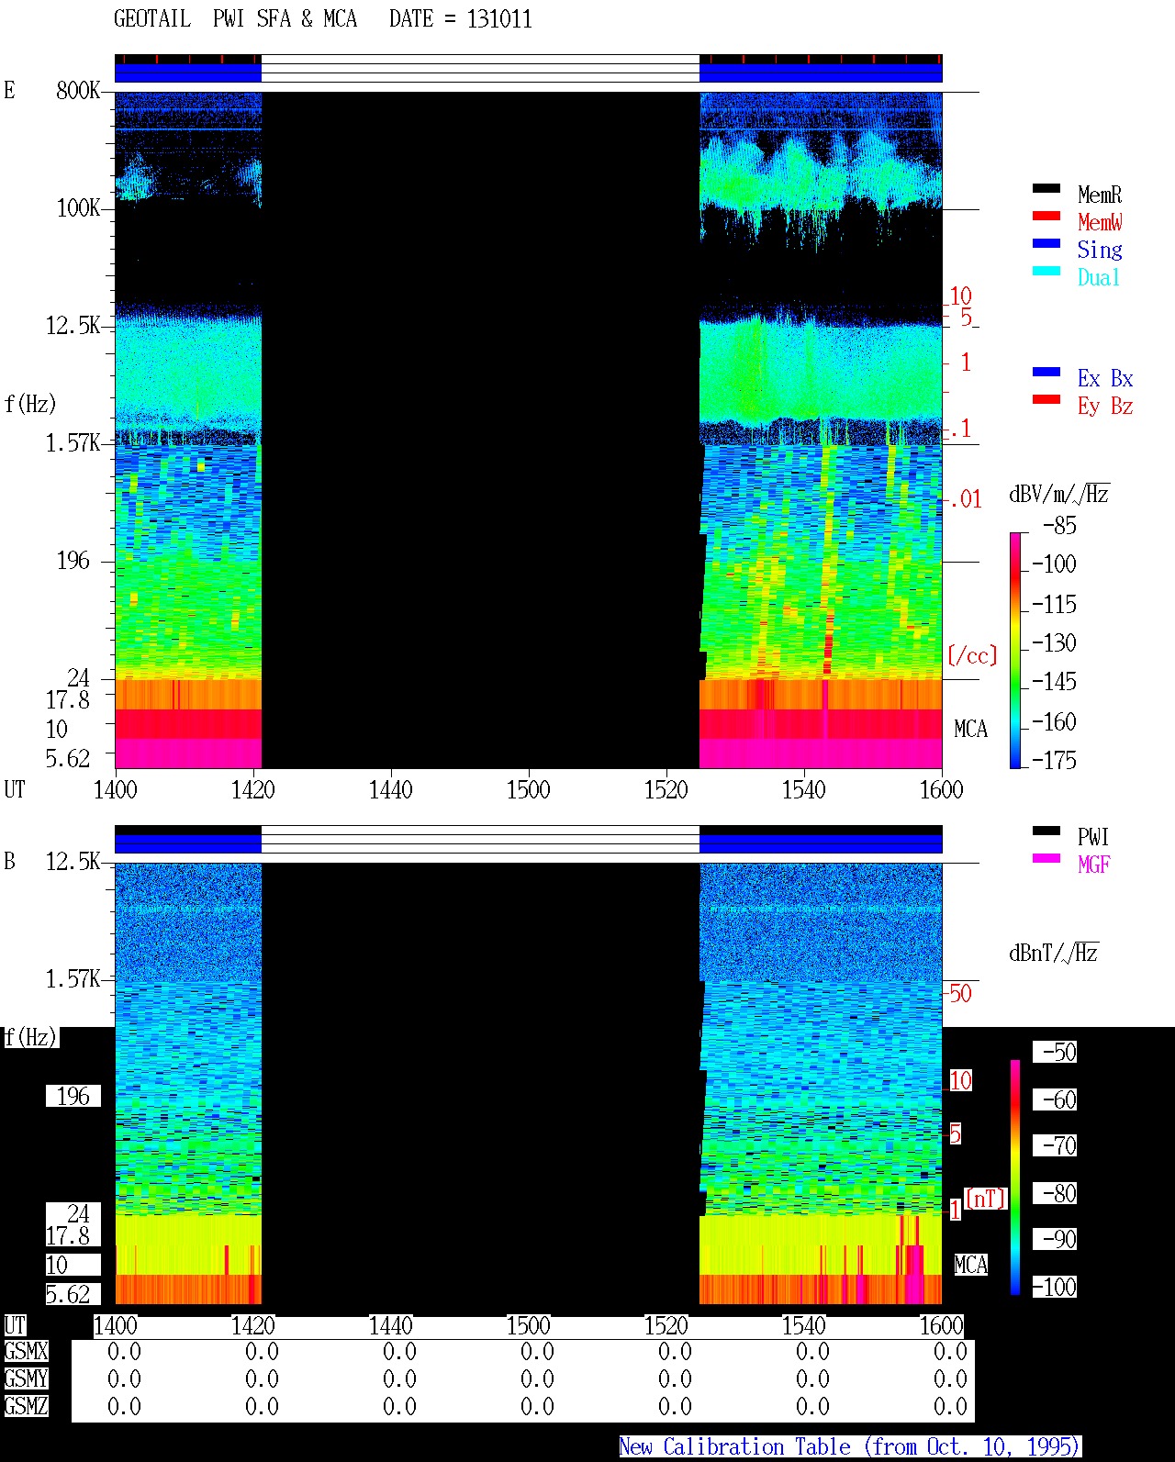Click the DATE = 131011 text
This screenshot has height=1462, width=1175.
click(x=461, y=19)
